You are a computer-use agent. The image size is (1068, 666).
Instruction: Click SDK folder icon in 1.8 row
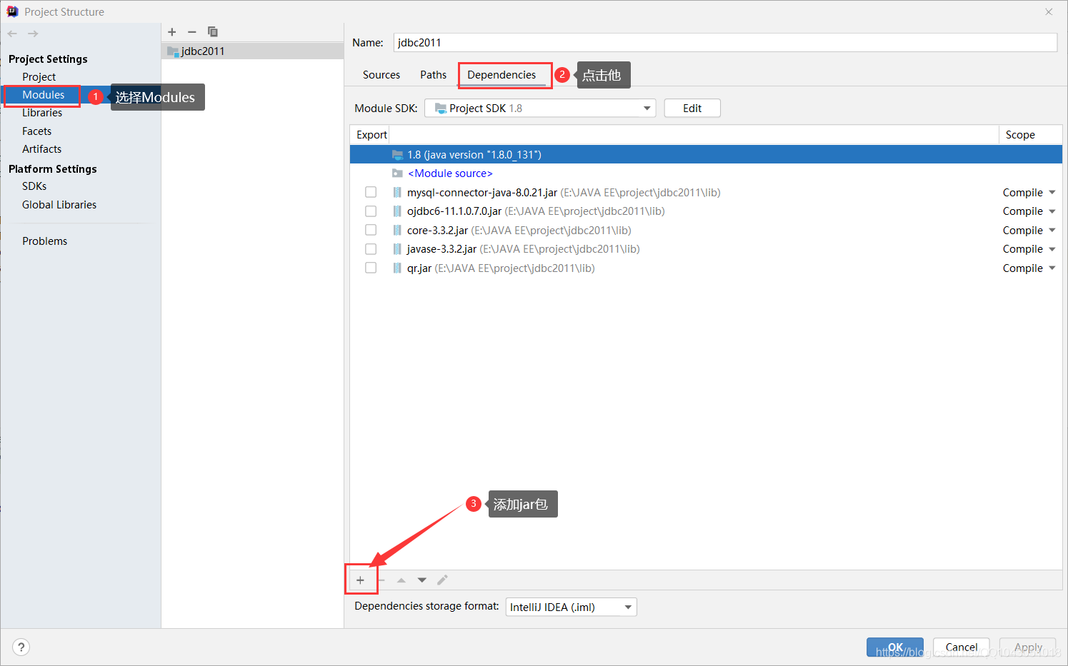pos(397,154)
